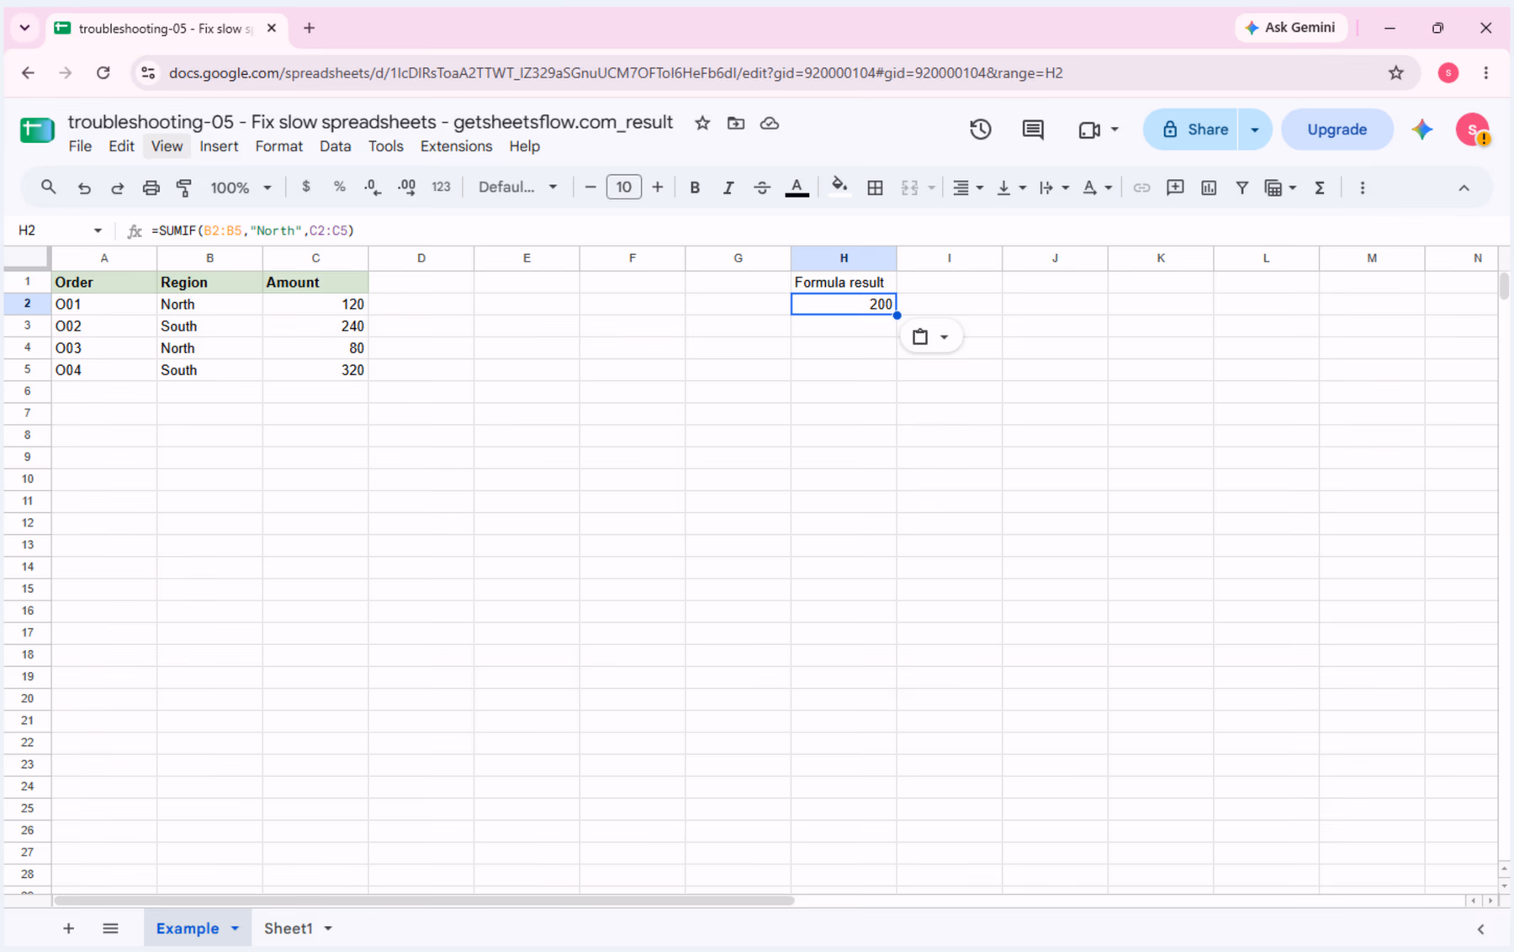This screenshot has width=1514, height=952.
Task: Bookmark this page with the star
Action: click(x=1395, y=73)
